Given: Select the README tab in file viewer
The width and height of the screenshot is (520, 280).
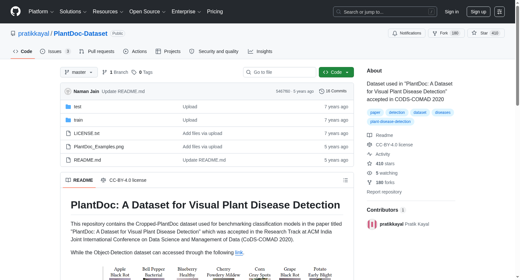Looking at the screenshot, I should pyautogui.click(x=79, y=180).
